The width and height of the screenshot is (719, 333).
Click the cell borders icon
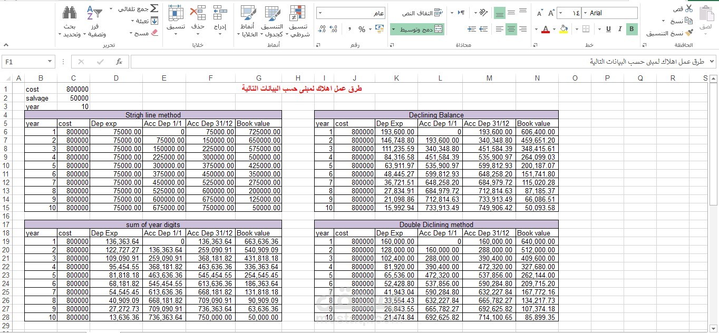(x=586, y=29)
